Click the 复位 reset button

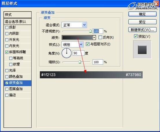[142, 22]
